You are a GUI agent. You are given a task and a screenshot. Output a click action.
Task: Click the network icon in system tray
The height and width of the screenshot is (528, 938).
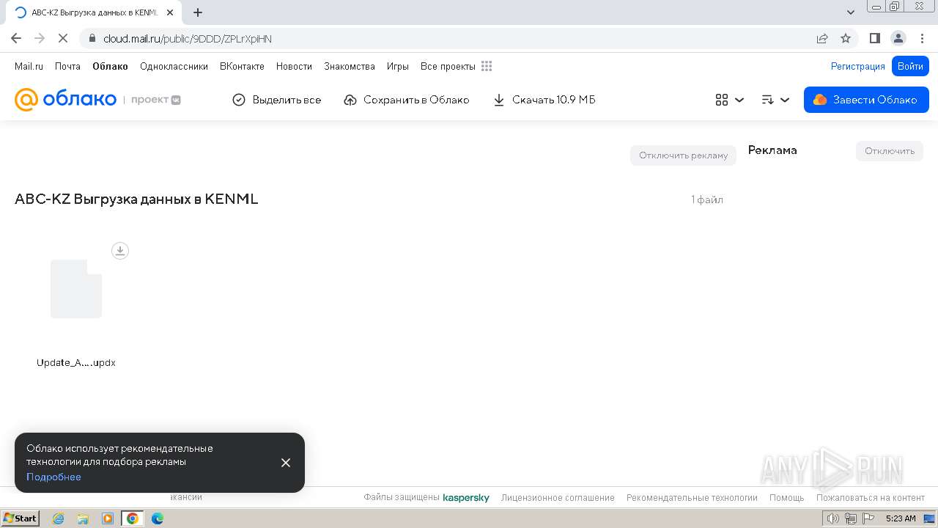pyautogui.click(x=851, y=518)
